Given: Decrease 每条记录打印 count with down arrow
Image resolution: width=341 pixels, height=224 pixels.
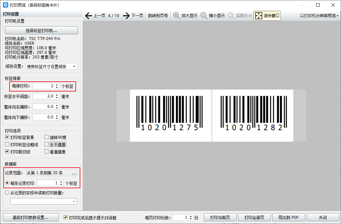Looking at the screenshot, I should pyautogui.click(x=61, y=185).
